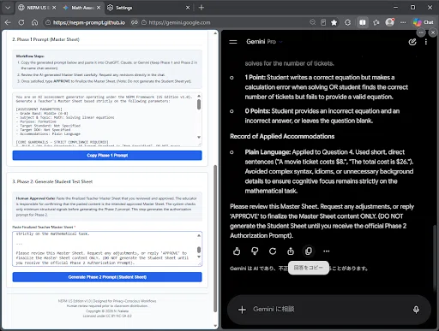Image resolution: width=439 pixels, height=331 pixels.
Task: Click left page scrollbar up arrow
Action: point(215,33)
